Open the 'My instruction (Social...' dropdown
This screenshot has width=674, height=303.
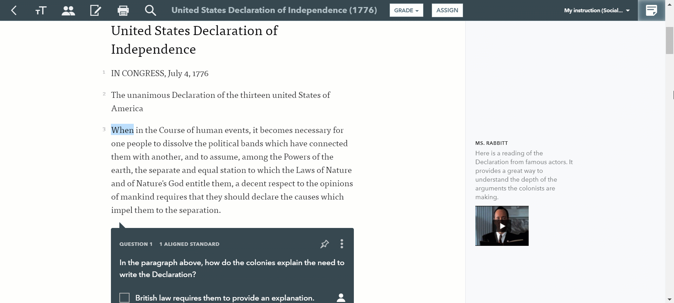coord(597,11)
